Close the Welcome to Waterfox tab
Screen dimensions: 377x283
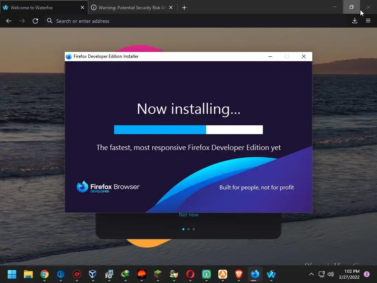click(82, 7)
